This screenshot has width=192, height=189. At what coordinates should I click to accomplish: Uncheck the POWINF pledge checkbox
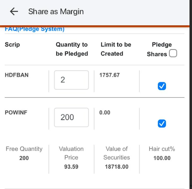pyautogui.click(x=162, y=123)
